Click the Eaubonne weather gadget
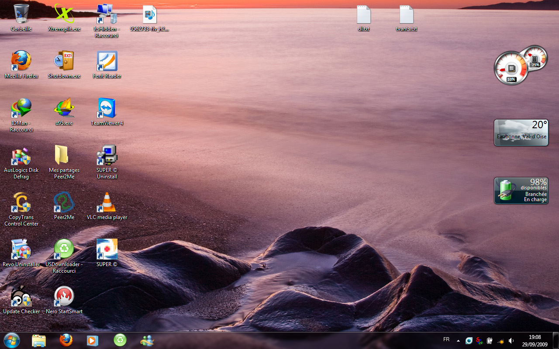This screenshot has width=559, height=349. click(521, 133)
